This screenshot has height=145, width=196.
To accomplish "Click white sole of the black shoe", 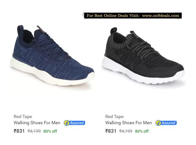I will tap(144, 76).
